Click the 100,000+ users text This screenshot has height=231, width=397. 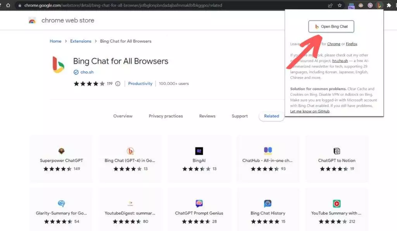tap(174, 83)
